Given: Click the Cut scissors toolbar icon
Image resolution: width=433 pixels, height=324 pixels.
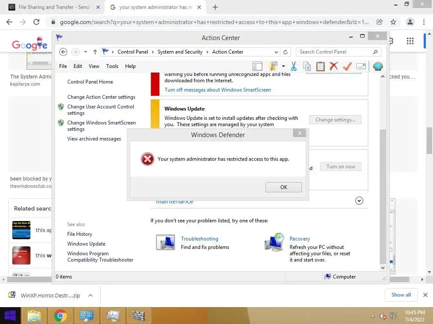Looking at the screenshot, I should click(x=293, y=66).
